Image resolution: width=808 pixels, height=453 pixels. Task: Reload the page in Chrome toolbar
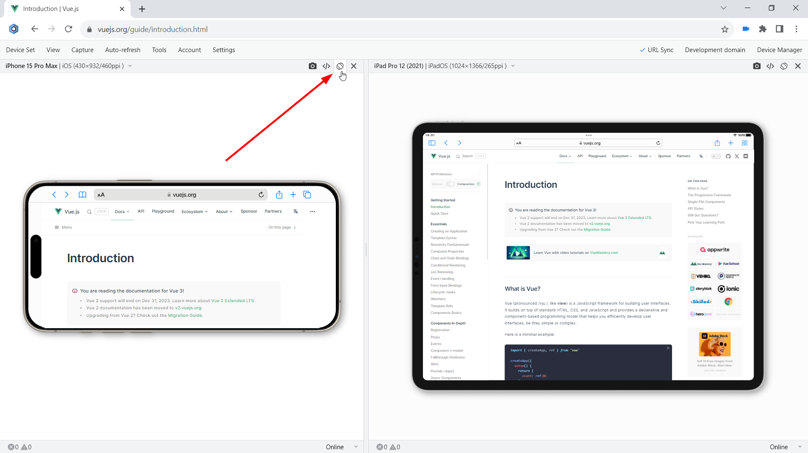69,29
